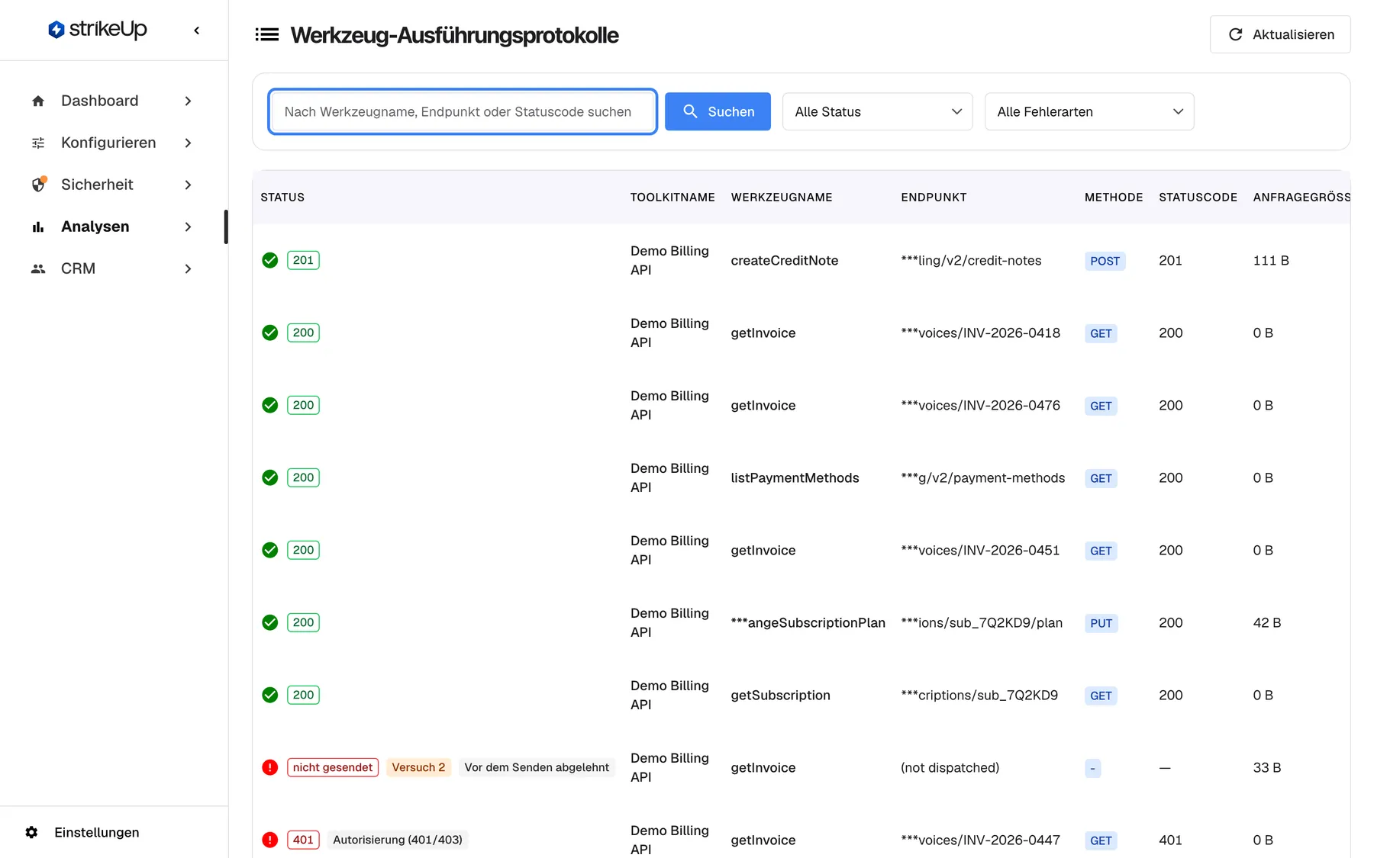
Task: Click the Autorisierung (401/403) label
Action: click(397, 840)
